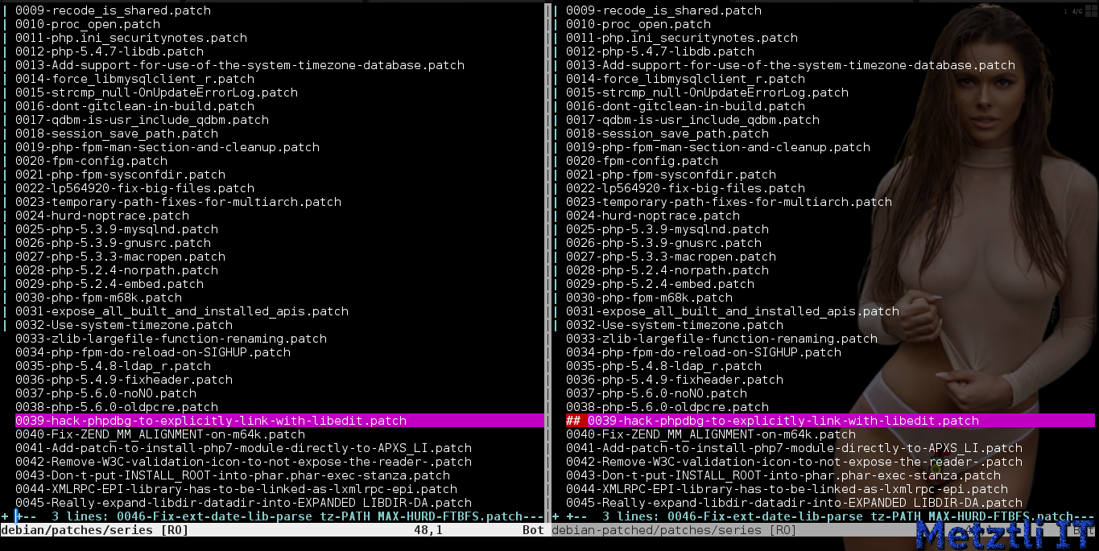Viewport: 1099px width, 551px height.
Task: Click 0037-php-5.6.0-noNO.patch in left pane
Action: pos(105,393)
